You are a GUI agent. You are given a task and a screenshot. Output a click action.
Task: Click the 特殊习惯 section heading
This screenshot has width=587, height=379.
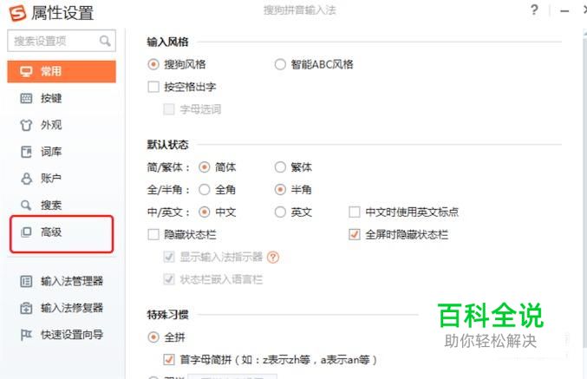coord(167,315)
